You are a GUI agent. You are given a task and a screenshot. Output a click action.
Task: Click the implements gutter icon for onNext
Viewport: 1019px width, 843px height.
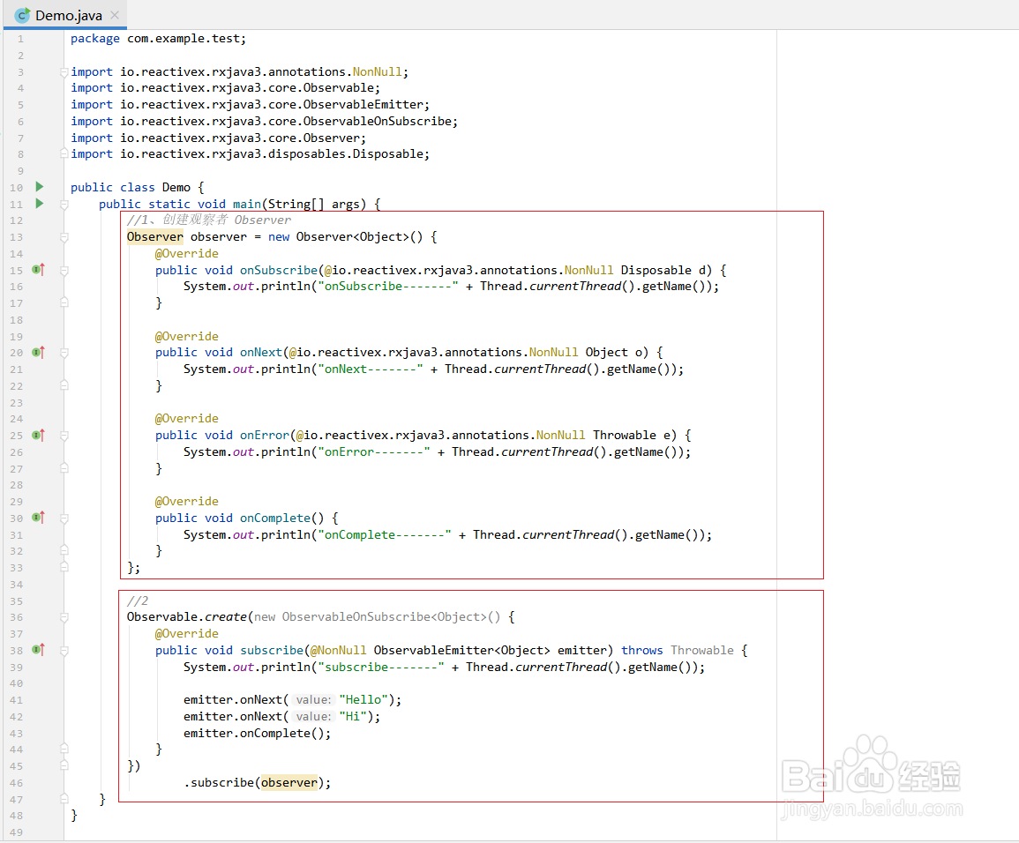[x=38, y=353]
